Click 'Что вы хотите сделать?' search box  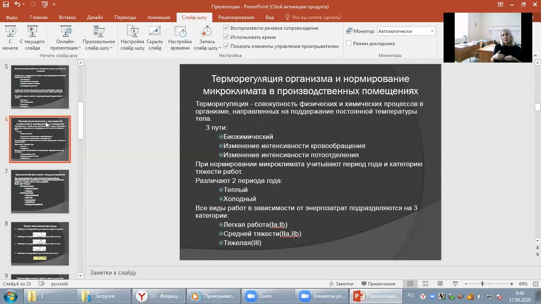pos(313,17)
